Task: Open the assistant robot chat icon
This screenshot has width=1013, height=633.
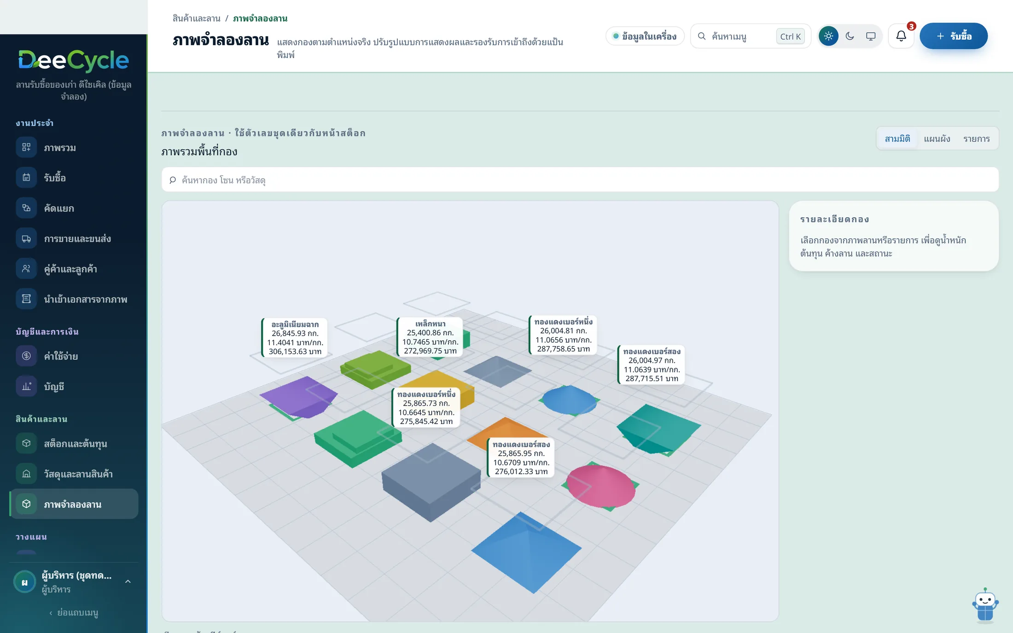Action: click(985, 605)
